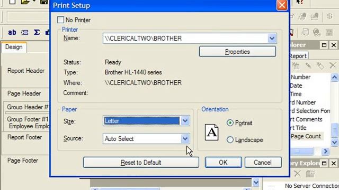This screenshot has width=339, height=190.
Task: Click the Field Explorer insert-to-report icon
Action: tap(296, 65)
